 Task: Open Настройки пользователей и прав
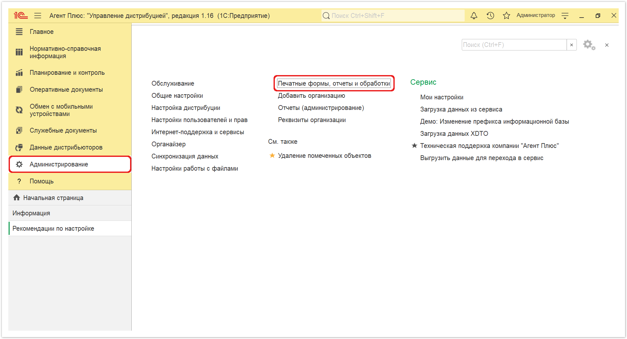click(x=199, y=120)
